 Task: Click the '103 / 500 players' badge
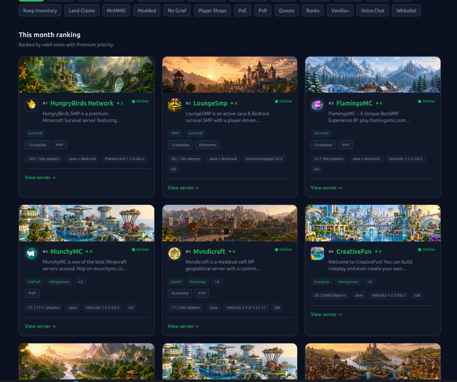pyautogui.click(x=44, y=159)
